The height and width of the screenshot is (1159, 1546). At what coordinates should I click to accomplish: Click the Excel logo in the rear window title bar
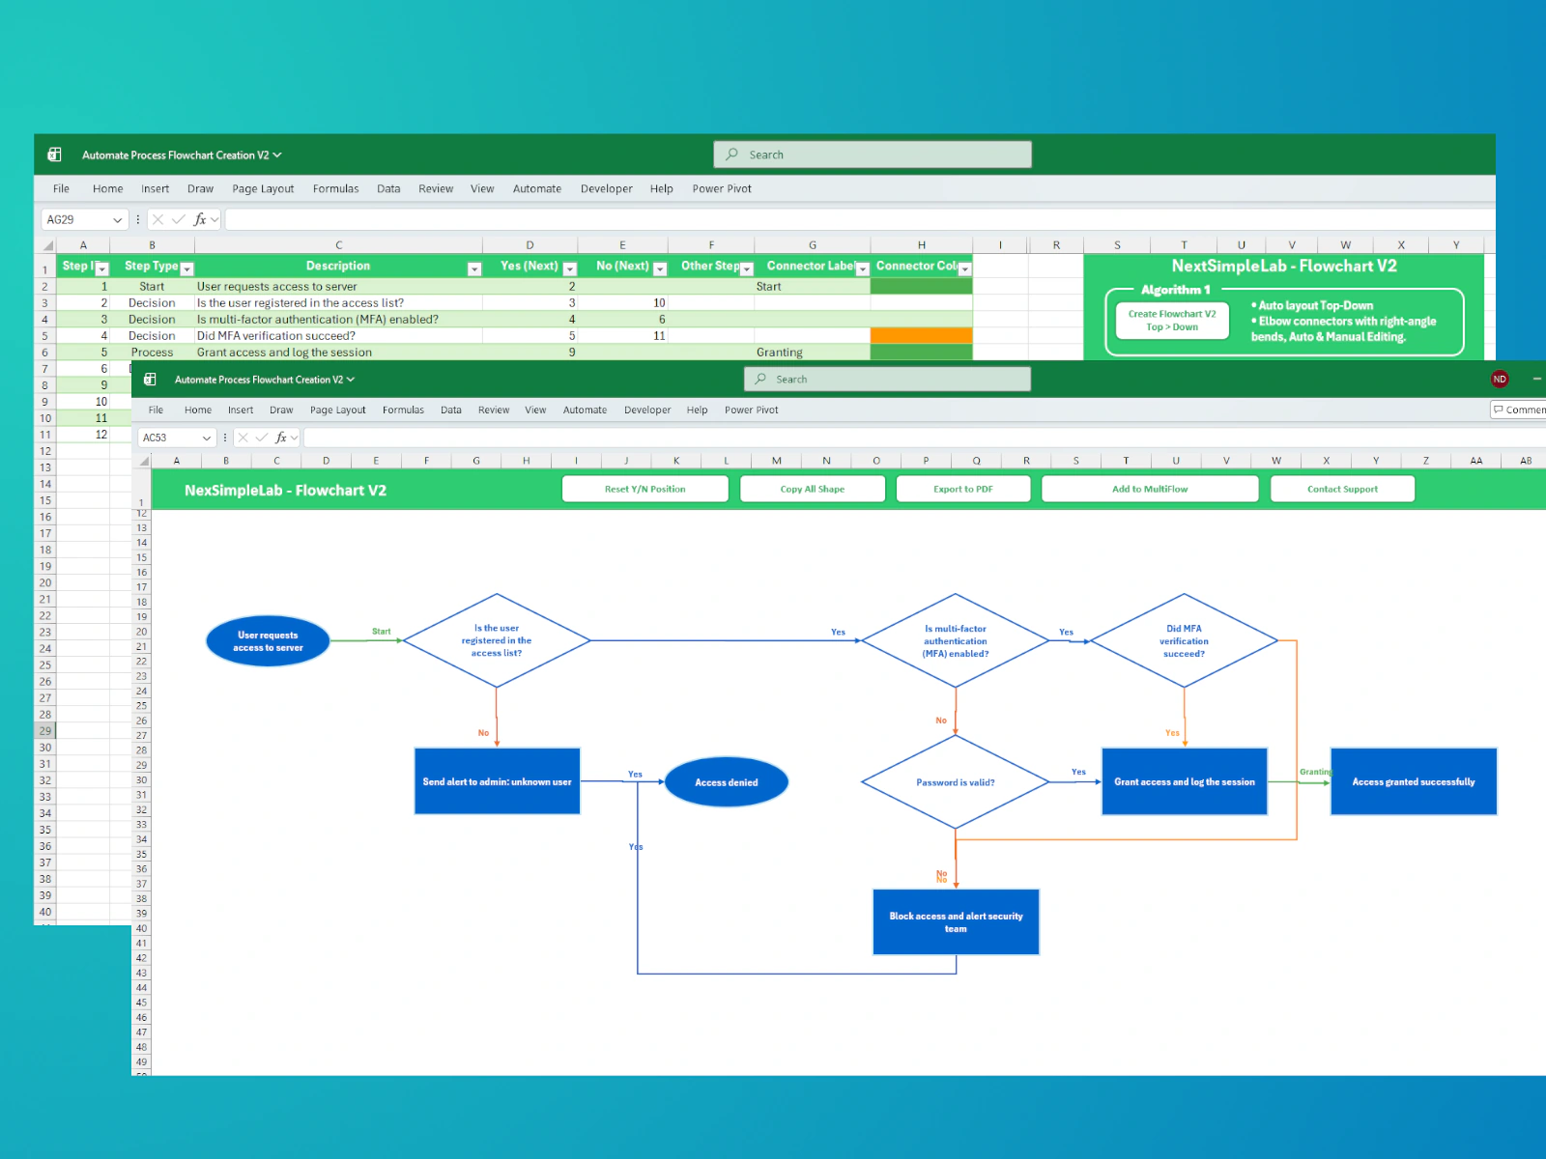[55, 155]
